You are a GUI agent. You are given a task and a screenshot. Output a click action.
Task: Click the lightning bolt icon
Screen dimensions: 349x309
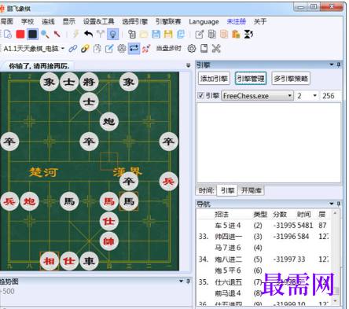(76, 34)
